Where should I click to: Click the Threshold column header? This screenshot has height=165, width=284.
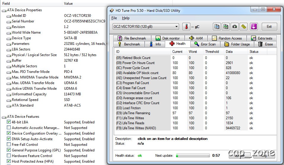tap(213, 52)
